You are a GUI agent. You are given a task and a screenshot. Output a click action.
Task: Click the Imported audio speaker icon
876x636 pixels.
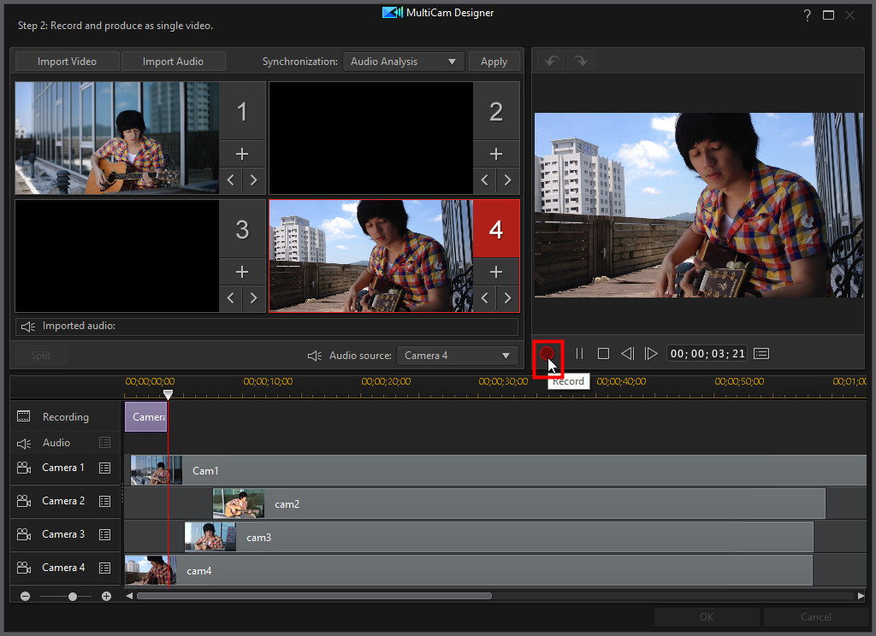[x=28, y=327]
